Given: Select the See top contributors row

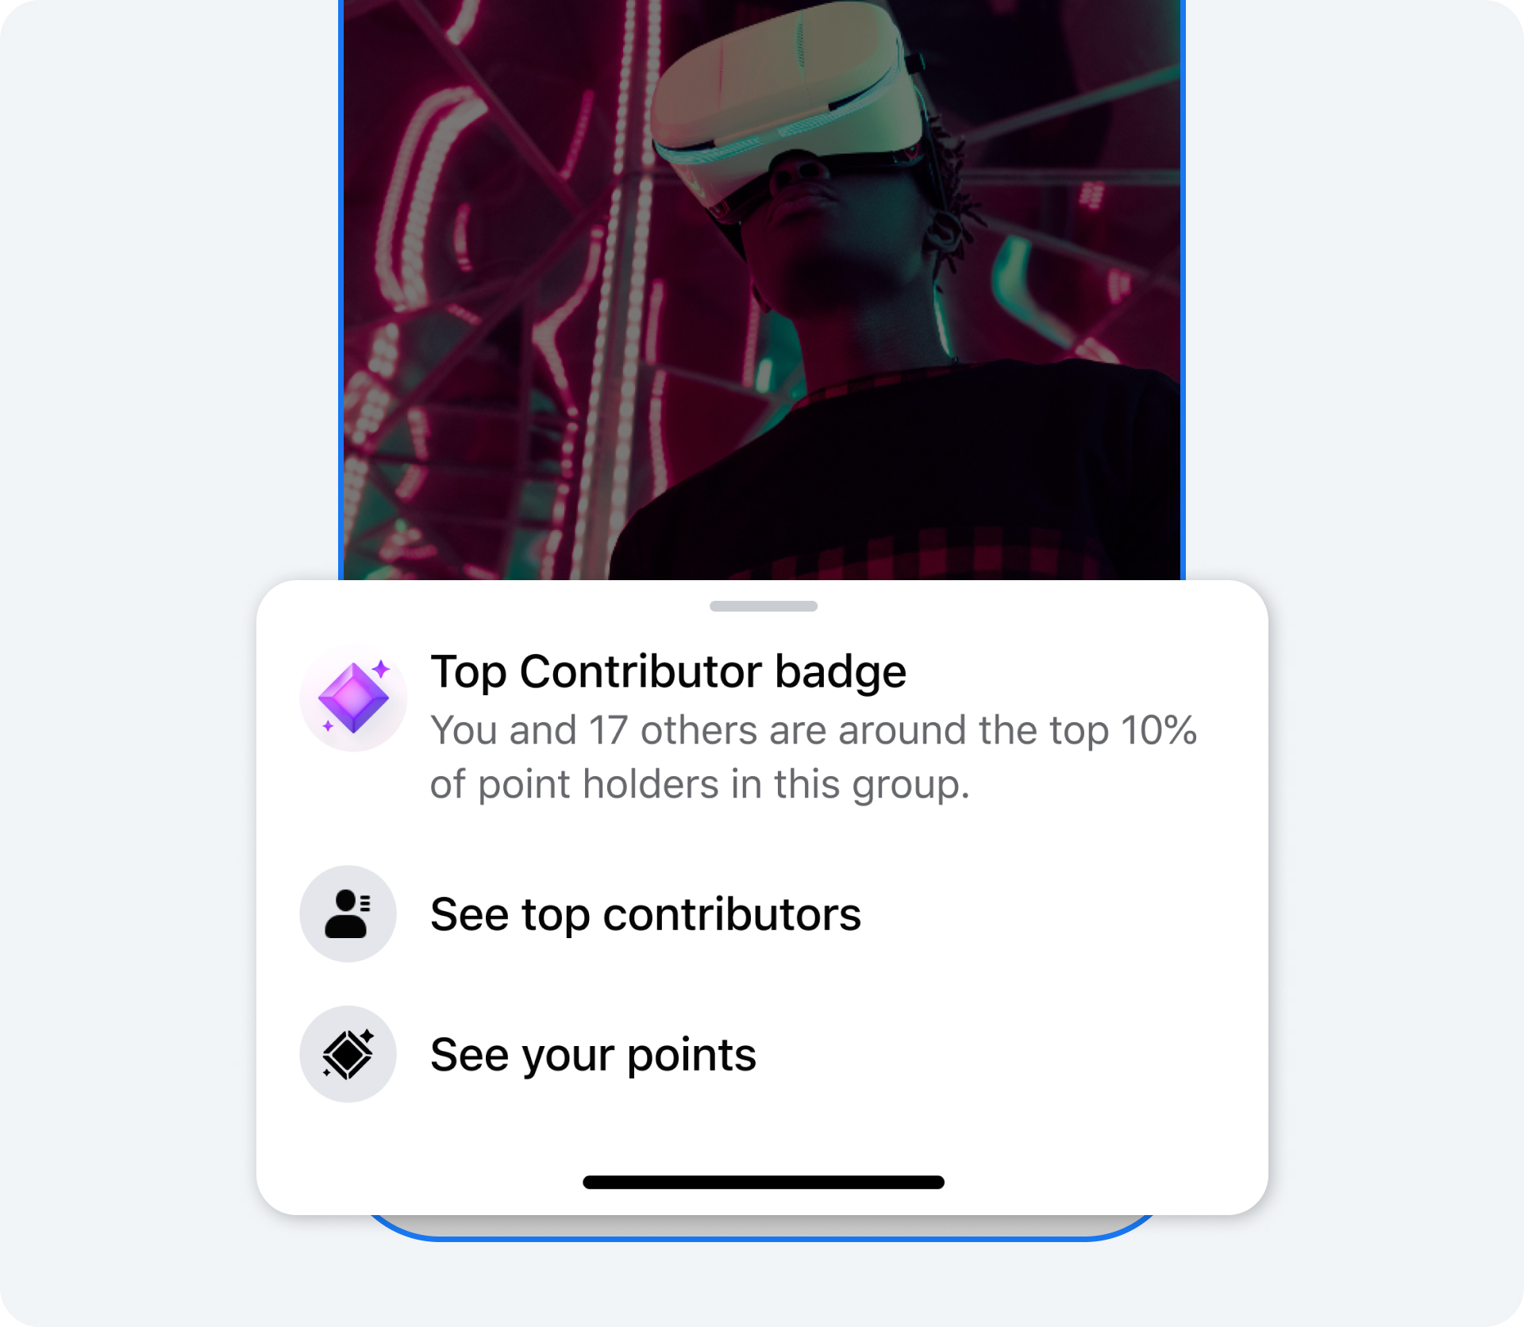Looking at the screenshot, I should coord(645,914).
